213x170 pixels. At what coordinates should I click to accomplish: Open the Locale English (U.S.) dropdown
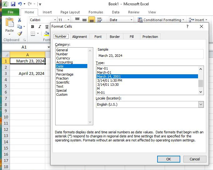201,104
